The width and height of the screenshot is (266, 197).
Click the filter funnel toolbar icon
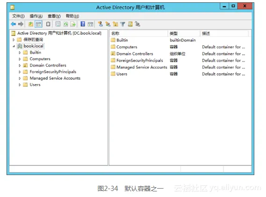coord(122,24)
